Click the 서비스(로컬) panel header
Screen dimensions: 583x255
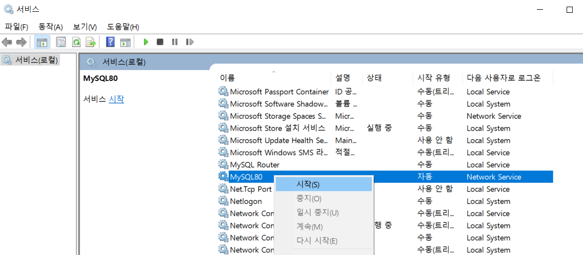124,62
